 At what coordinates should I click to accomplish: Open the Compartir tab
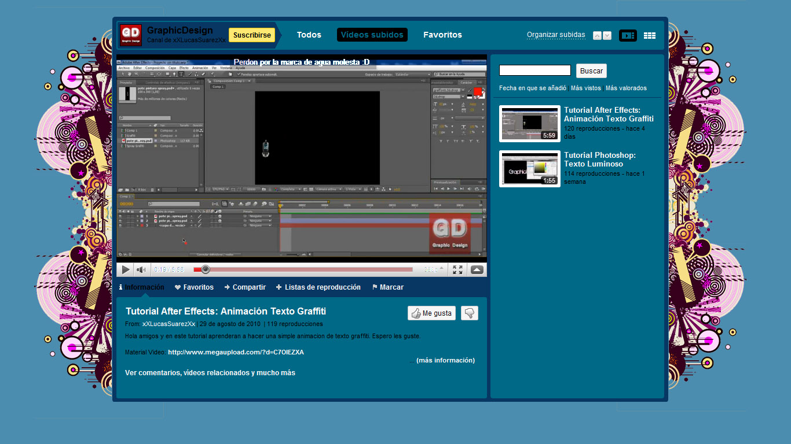point(245,287)
